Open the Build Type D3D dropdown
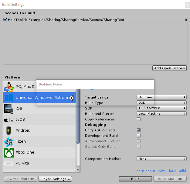190x184 pixels. (x=161, y=103)
